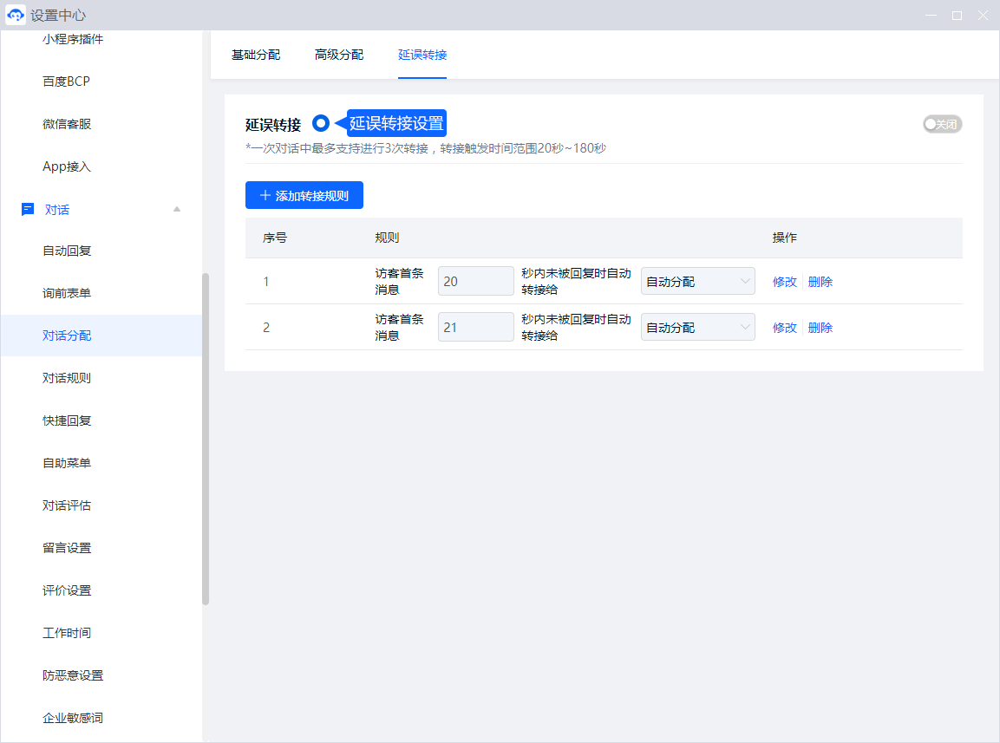This screenshot has height=743, width=1000.
Task: Open the 自动分配 dropdown in rule 2
Action: pyautogui.click(x=697, y=327)
